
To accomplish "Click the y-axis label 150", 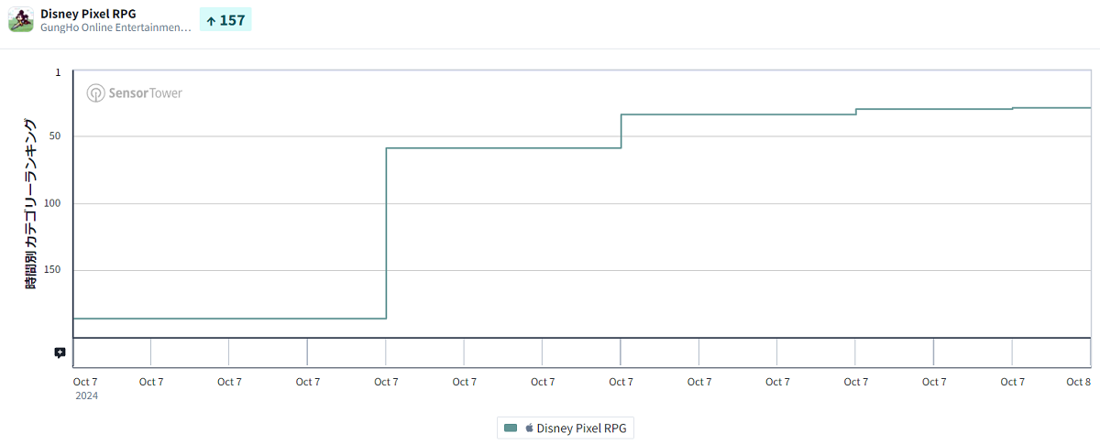I will [52, 270].
